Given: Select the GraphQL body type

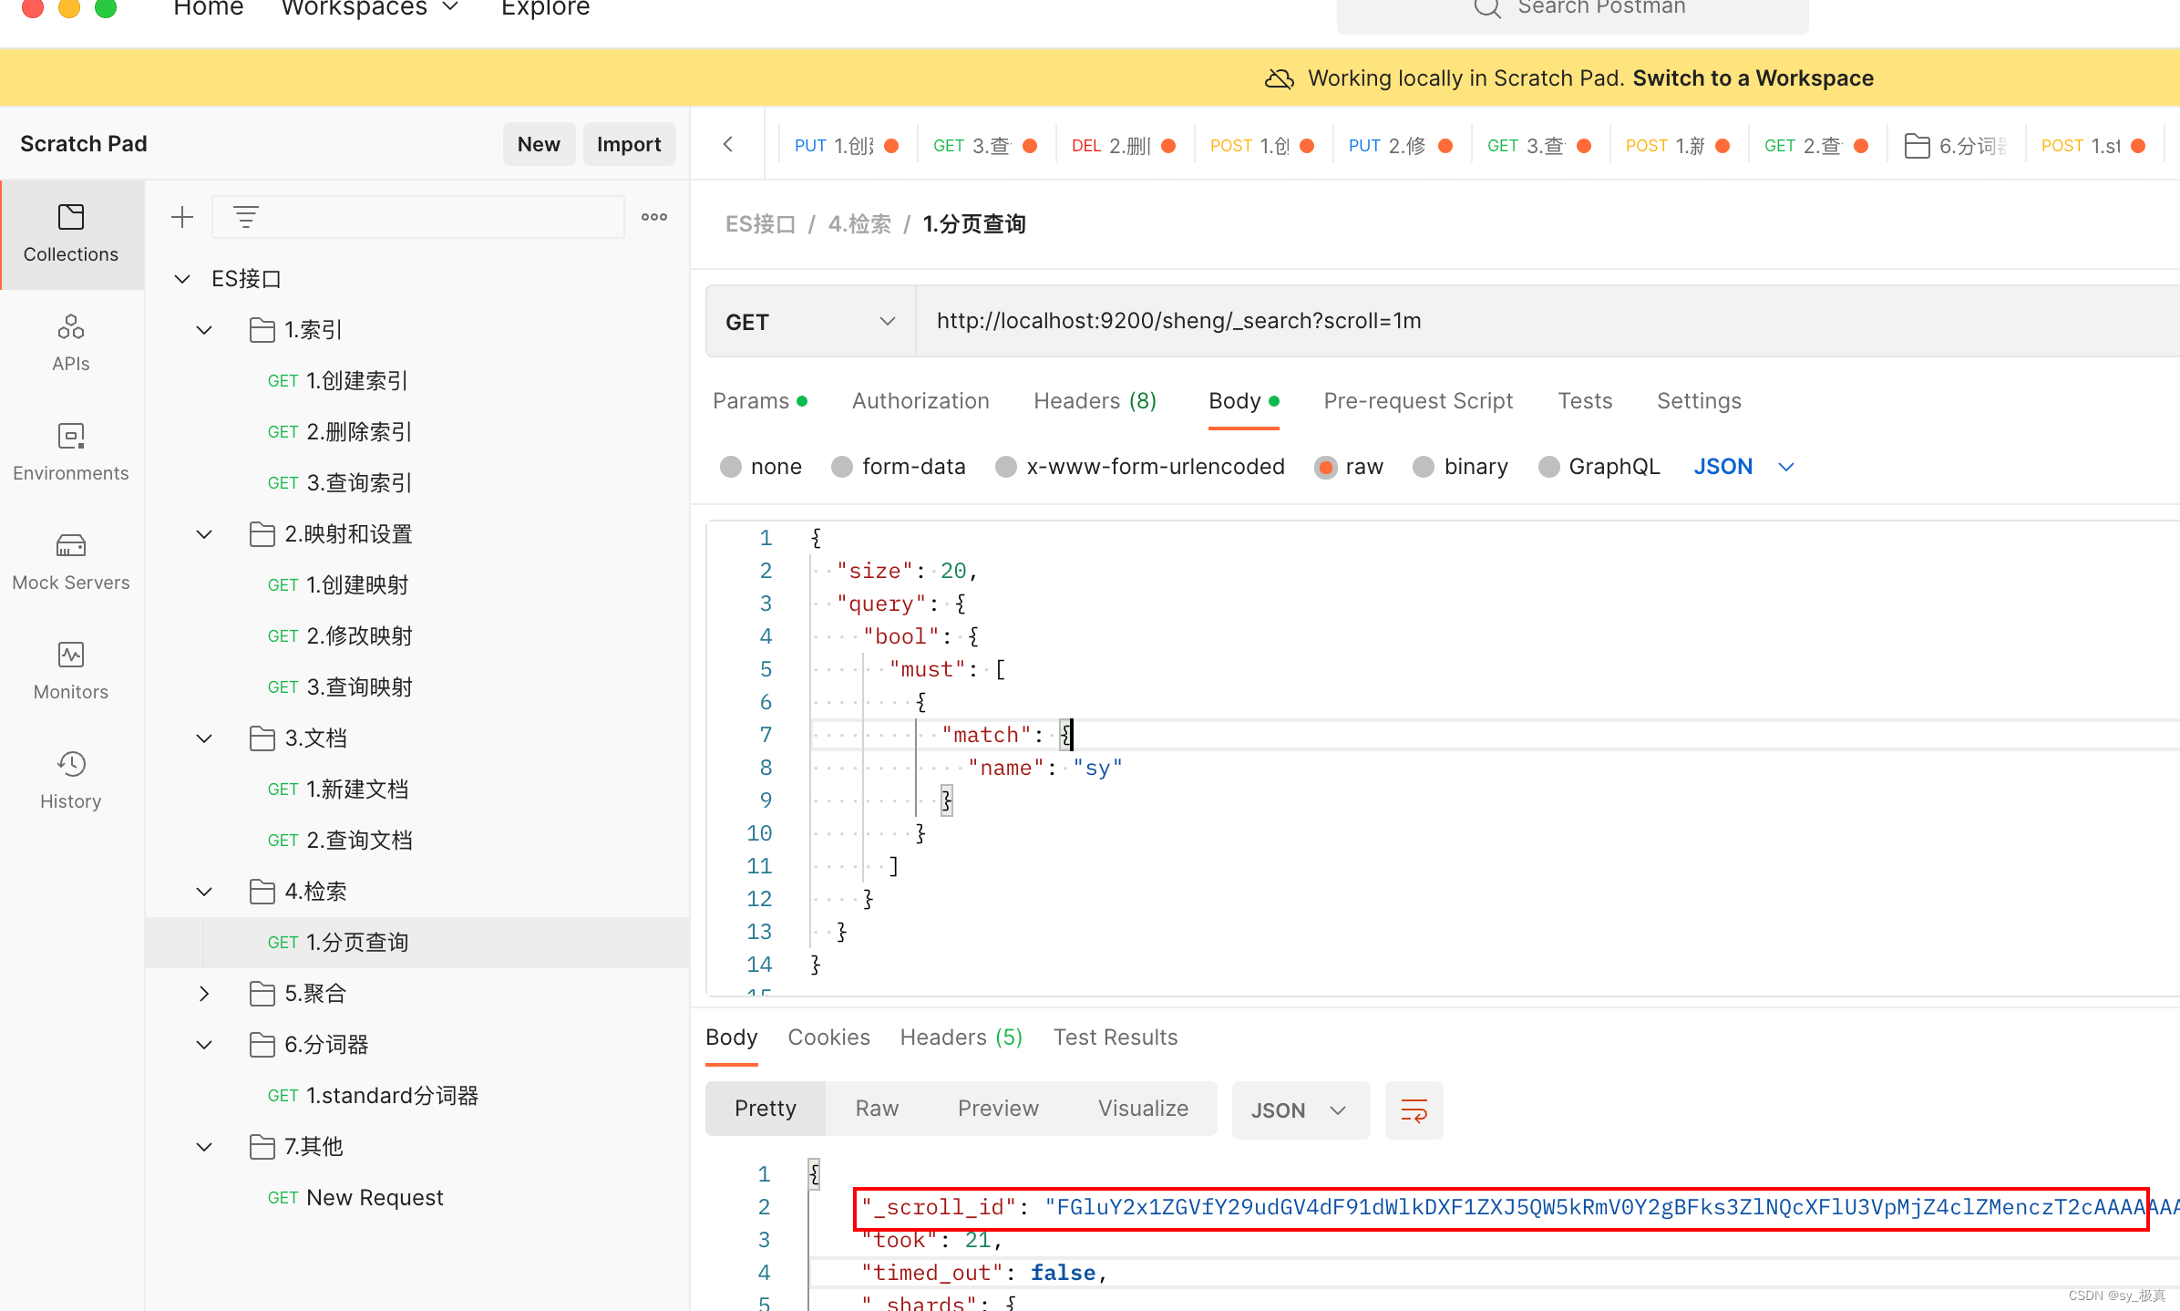Looking at the screenshot, I should point(1548,467).
